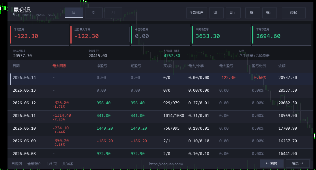Switch to the 周 weekly view tab
This screenshot has height=170, width=316.
94,13
